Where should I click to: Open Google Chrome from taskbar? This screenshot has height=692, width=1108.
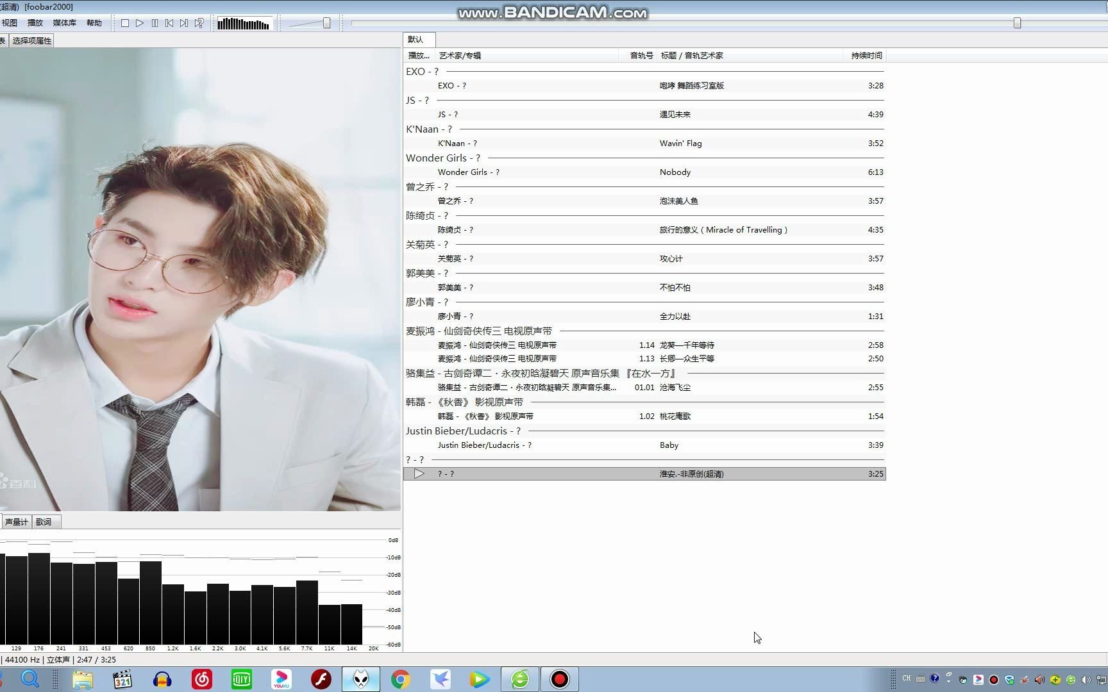401,679
